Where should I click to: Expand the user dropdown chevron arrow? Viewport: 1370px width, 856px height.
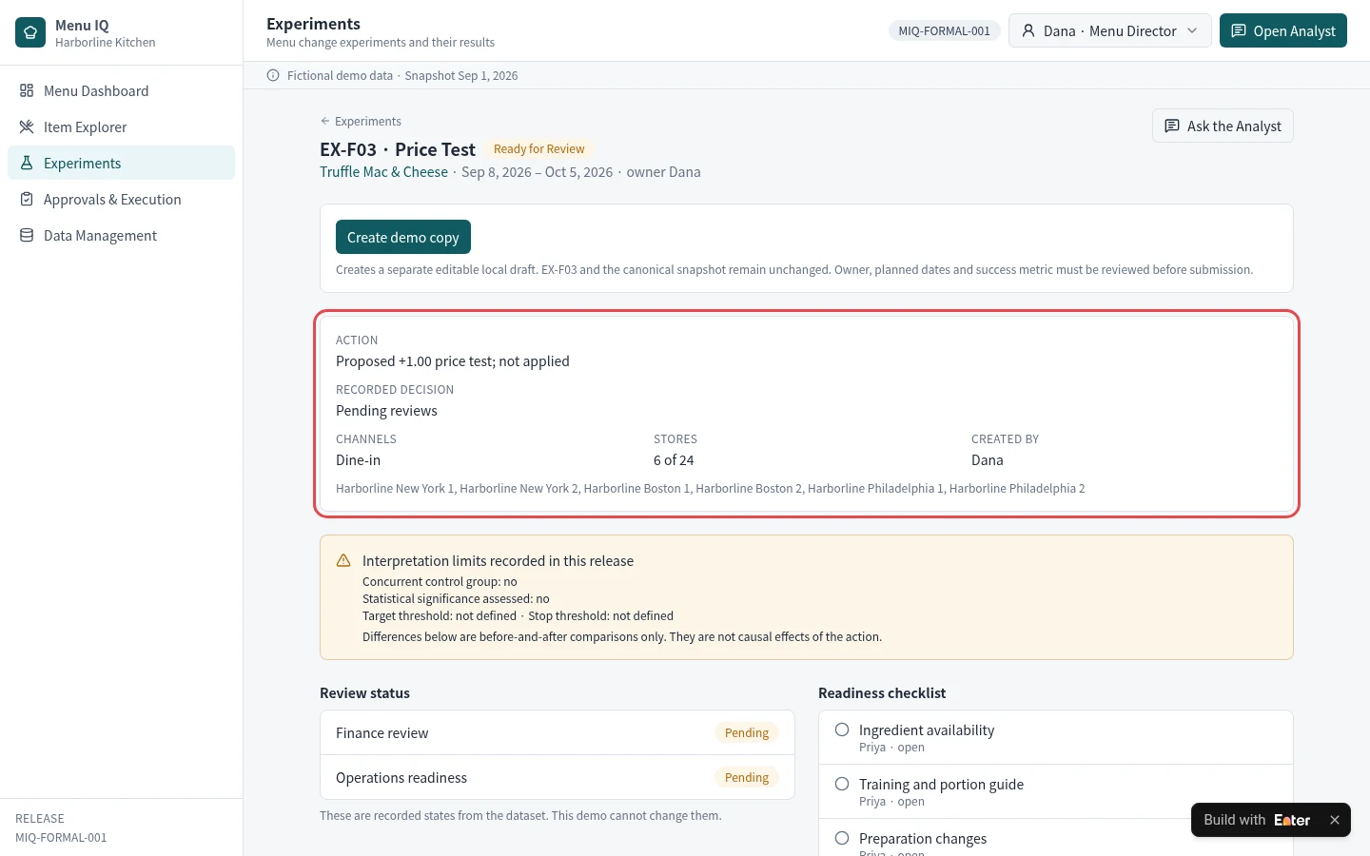point(1192,30)
